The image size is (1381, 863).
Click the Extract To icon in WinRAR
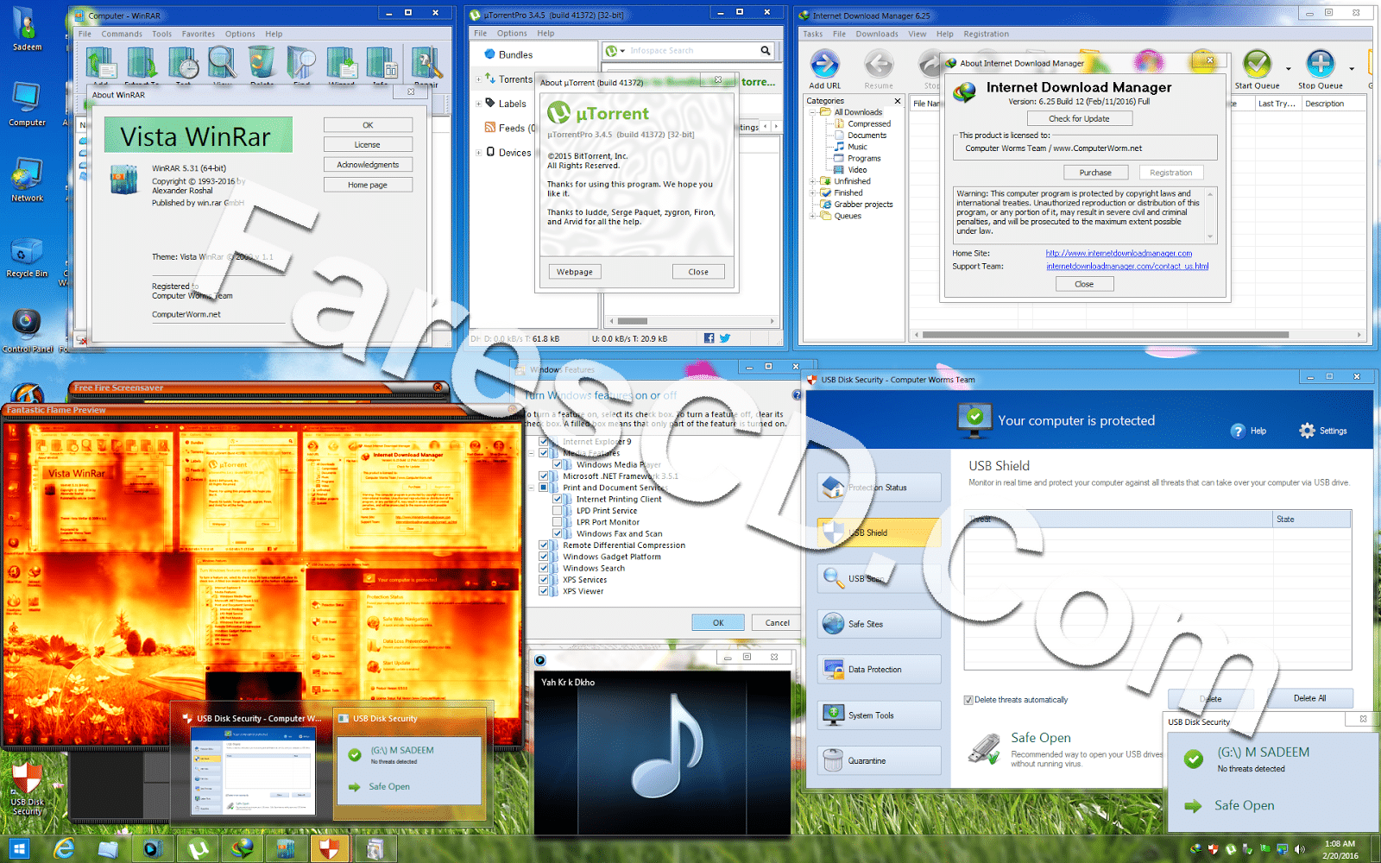point(142,63)
